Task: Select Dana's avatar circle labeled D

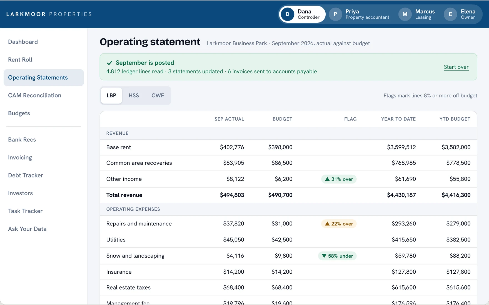Action: click(x=287, y=14)
